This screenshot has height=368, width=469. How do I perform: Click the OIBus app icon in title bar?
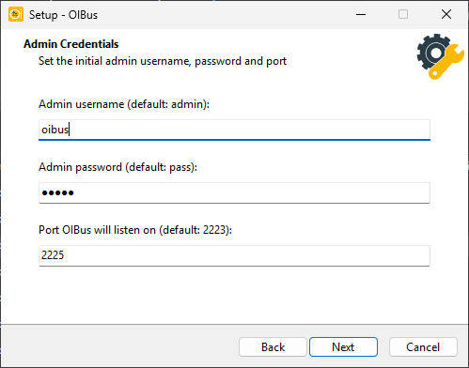coord(16,14)
